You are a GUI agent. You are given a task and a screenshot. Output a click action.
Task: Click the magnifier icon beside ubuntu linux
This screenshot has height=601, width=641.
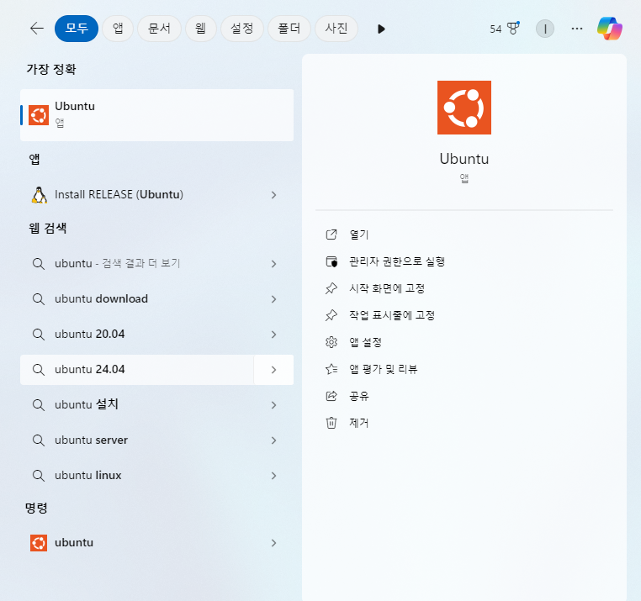click(x=39, y=476)
